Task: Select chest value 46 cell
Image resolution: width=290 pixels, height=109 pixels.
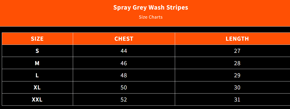Action: (x=124, y=63)
